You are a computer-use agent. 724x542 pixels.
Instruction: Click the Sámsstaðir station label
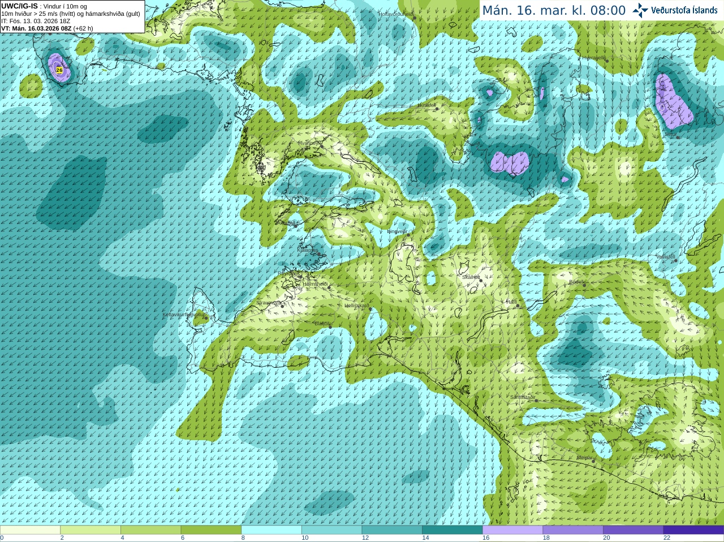point(522,397)
